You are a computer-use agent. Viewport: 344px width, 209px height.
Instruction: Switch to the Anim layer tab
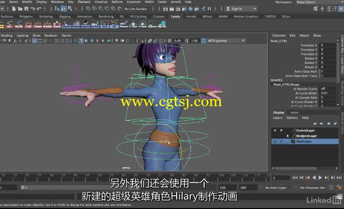(294, 113)
